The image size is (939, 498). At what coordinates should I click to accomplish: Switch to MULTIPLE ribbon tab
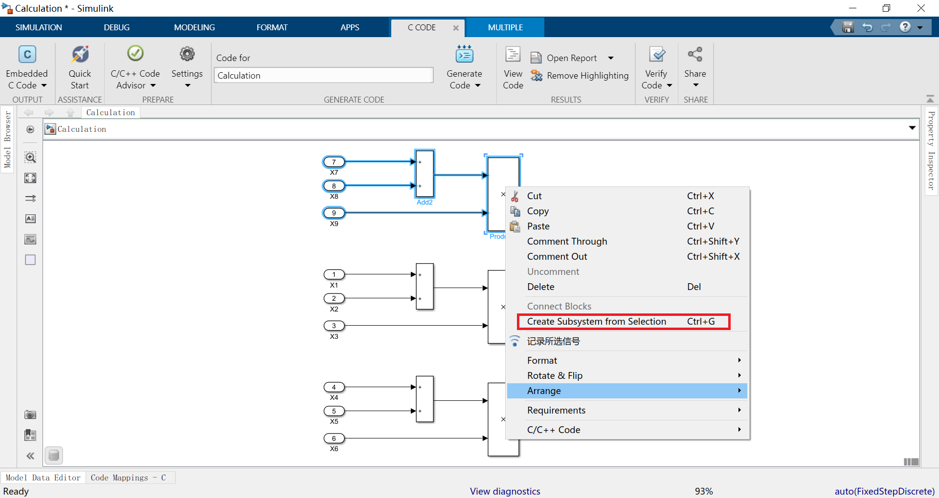click(x=505, y=27)
